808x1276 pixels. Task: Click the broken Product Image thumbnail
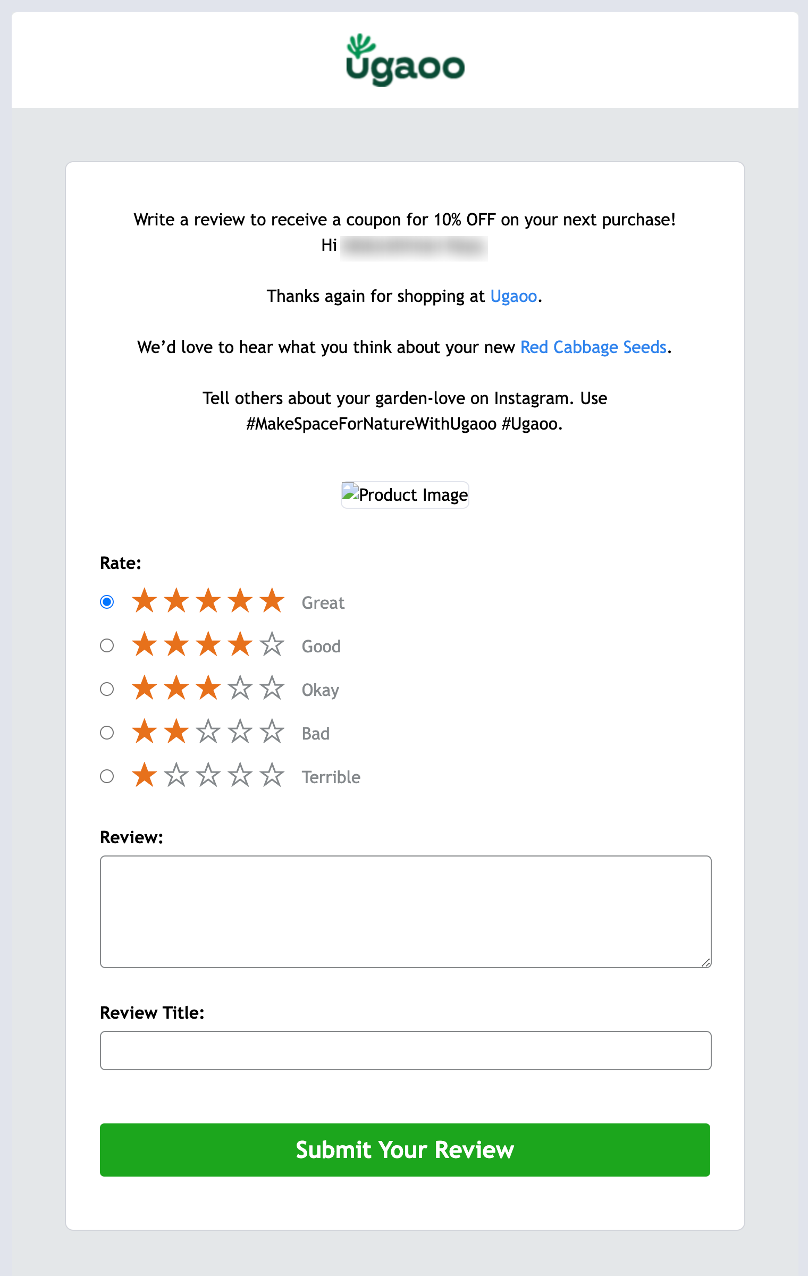pos(405,495)
